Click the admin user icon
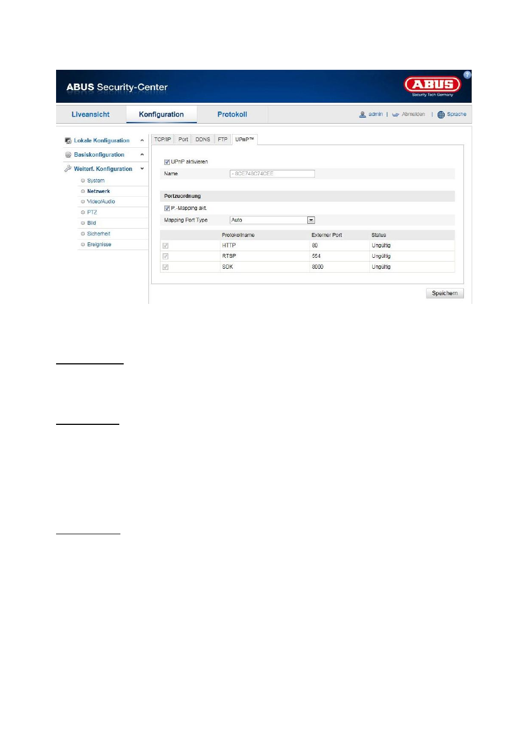The width and height of the screenshot is (525, 742). (362, 114)
